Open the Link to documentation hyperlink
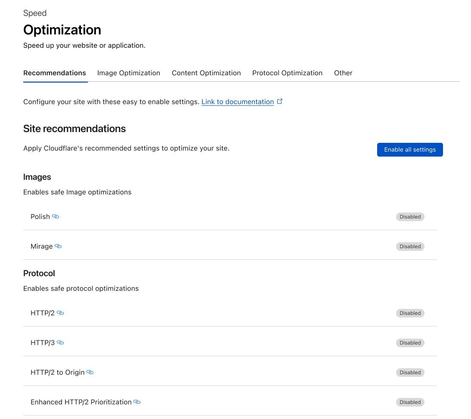 237,102
